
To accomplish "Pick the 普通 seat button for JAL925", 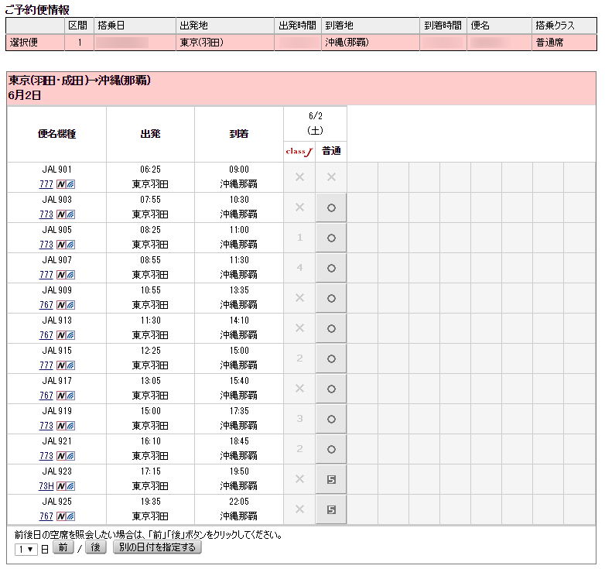I will click(x=331, y=510).
